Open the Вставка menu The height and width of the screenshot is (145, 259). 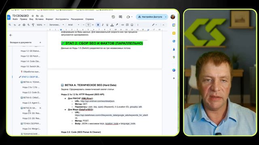point(39,19)
